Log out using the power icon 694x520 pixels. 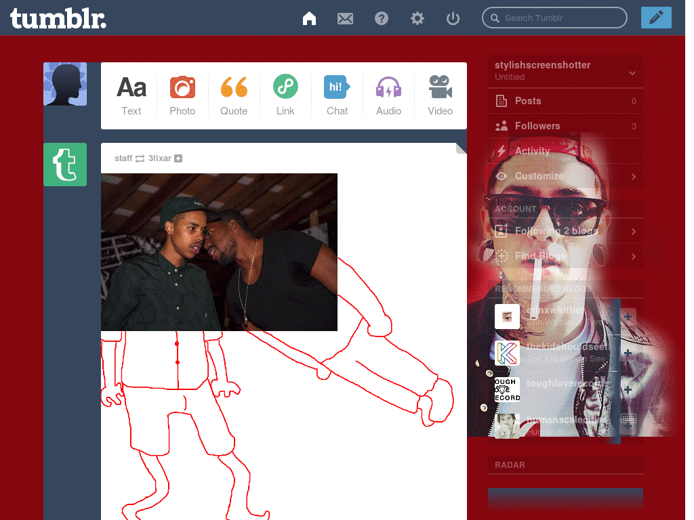(x=453, y=18)
